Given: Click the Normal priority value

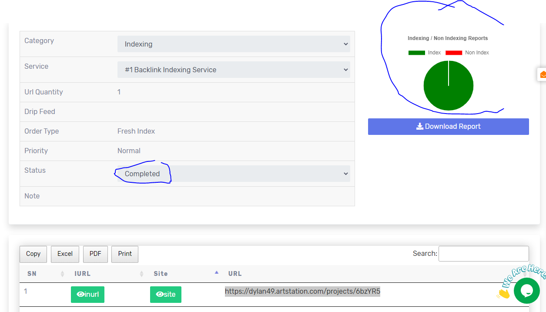Looking at the screenshot, I should 129,151.
